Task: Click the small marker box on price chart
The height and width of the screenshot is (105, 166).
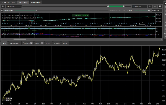Action: pos(142,24)
